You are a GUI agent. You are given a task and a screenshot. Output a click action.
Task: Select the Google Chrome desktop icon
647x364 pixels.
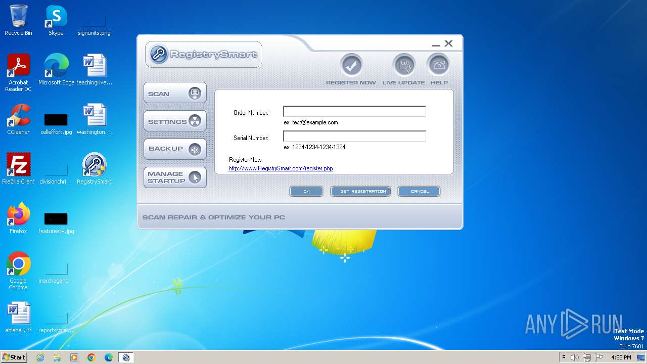tap(18, 271)
